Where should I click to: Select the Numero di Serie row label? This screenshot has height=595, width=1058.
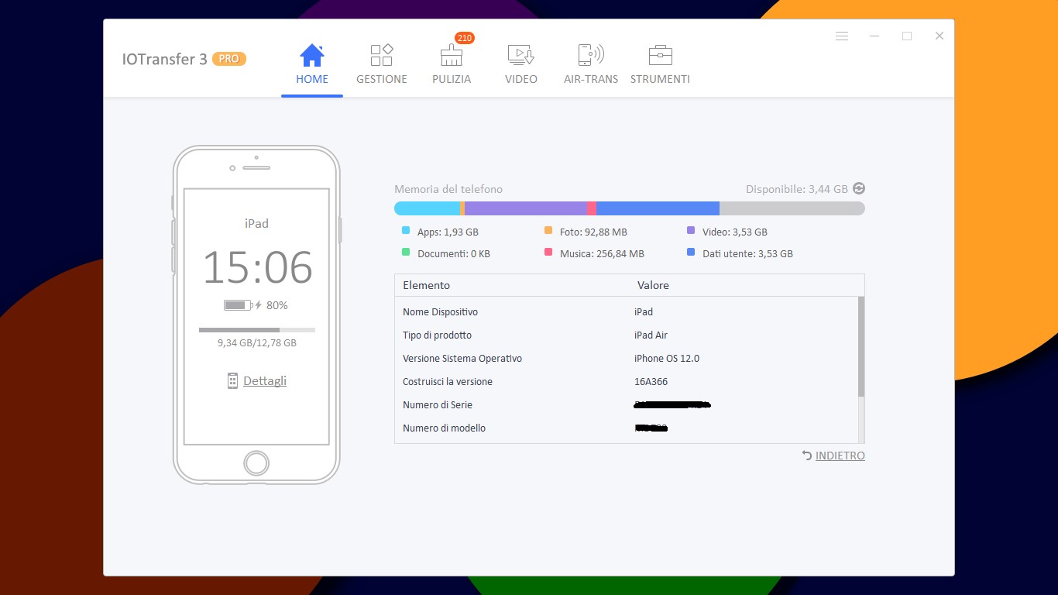coord(438,405)
